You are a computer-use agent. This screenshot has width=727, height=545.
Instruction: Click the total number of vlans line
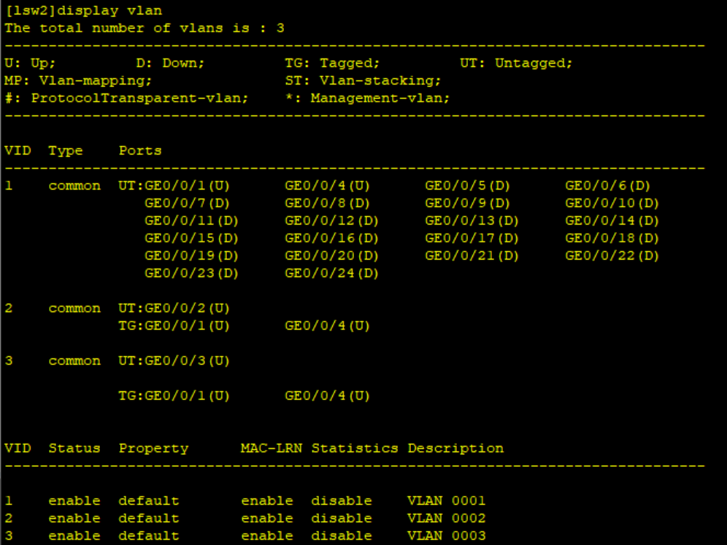coord(144,28)
